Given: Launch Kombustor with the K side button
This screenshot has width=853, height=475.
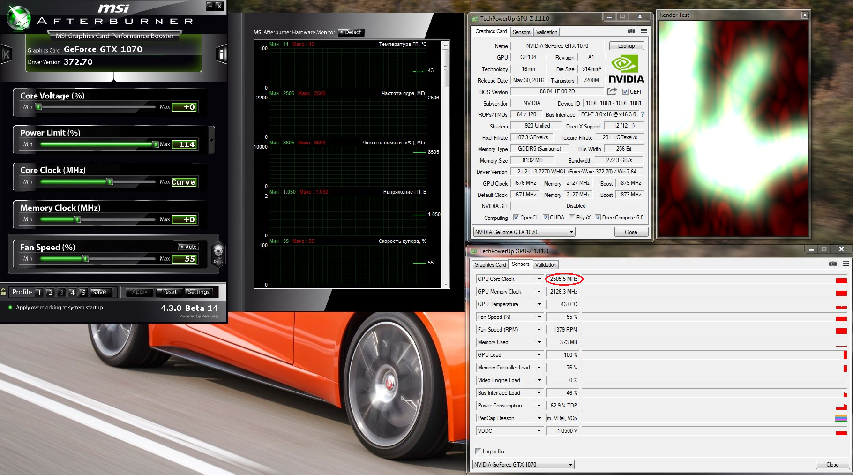Looking at the screenshot, I should [x=6, y=54].
